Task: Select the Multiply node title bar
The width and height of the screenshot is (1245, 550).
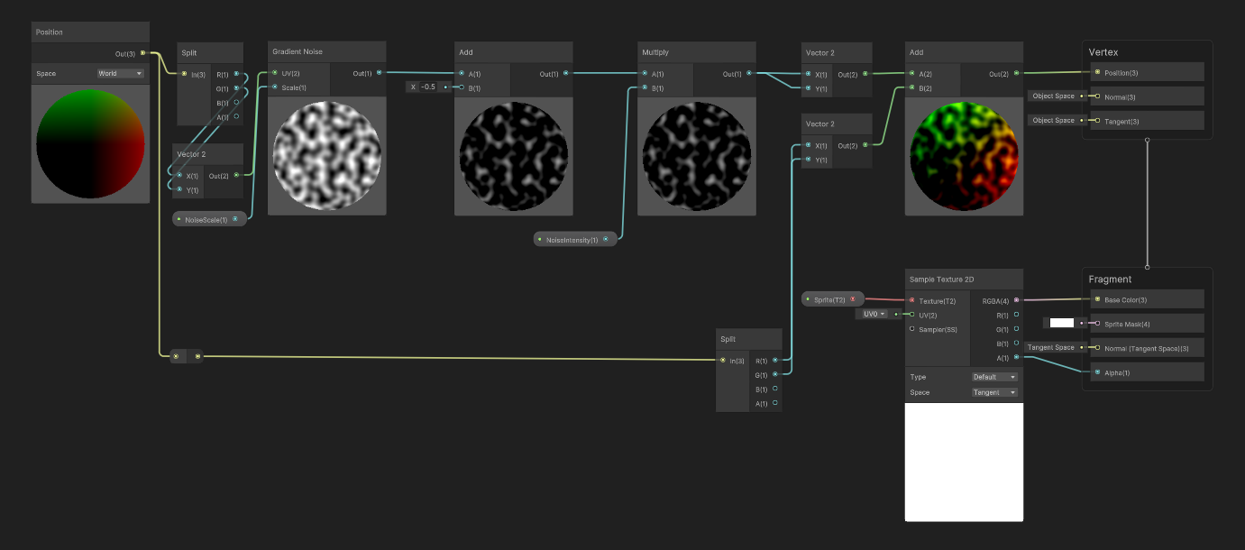Action: (696, 52)
